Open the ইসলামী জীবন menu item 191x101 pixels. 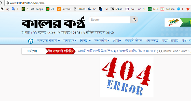pyautogui.click(x=133, y=40)
